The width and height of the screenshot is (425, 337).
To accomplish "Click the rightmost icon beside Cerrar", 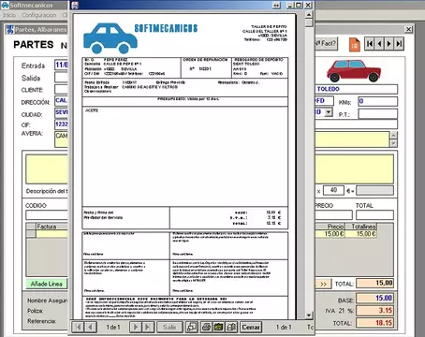I will point(232,327).
